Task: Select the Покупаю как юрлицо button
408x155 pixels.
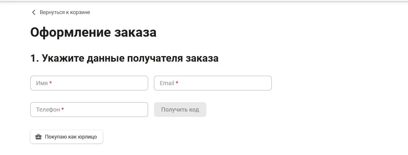Action: (x=67, y=137)
